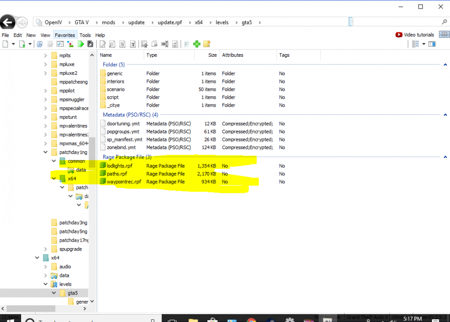Screen dimensions: 450x322
Task: Click the green play arrow toolbar icon
Action: tap(81, 44)
